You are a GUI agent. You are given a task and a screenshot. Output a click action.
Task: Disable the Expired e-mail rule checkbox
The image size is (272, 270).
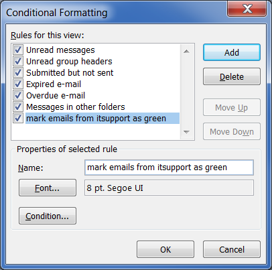(18, 84)
